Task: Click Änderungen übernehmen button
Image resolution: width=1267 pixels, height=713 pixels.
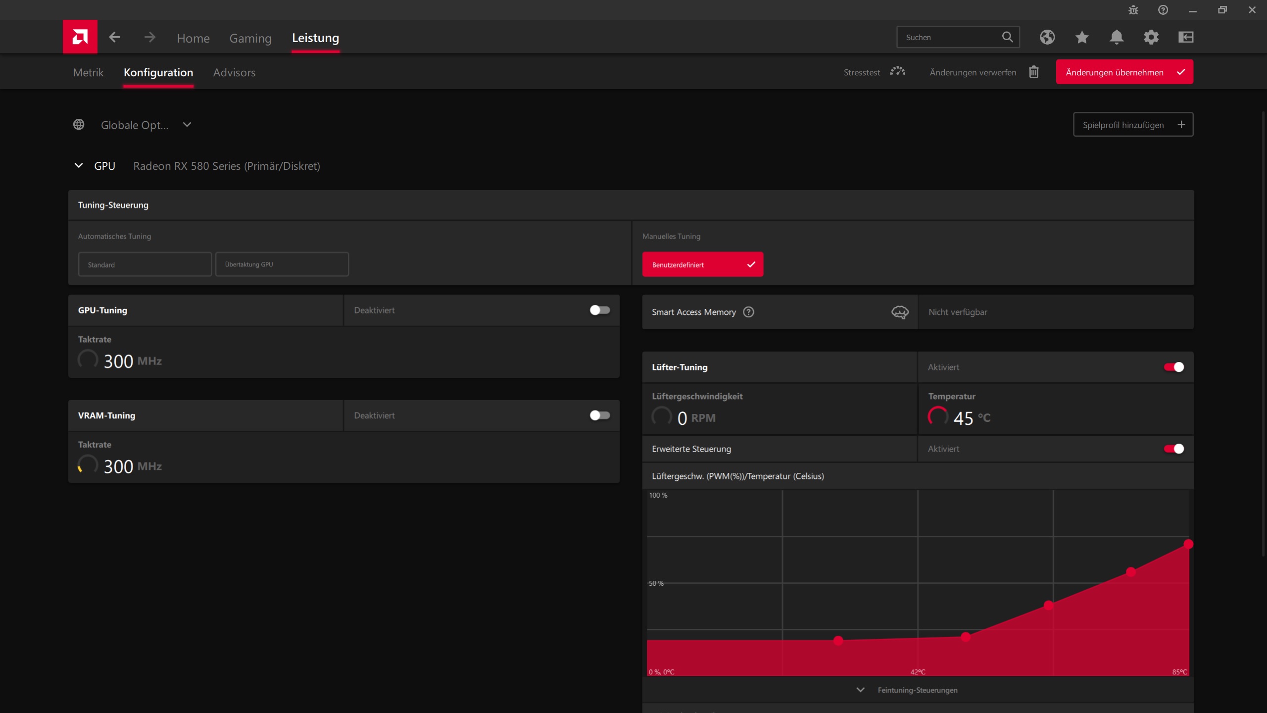Action: 1124,72
